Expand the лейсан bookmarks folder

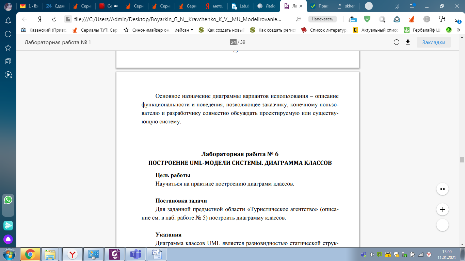tap(184, 30)
